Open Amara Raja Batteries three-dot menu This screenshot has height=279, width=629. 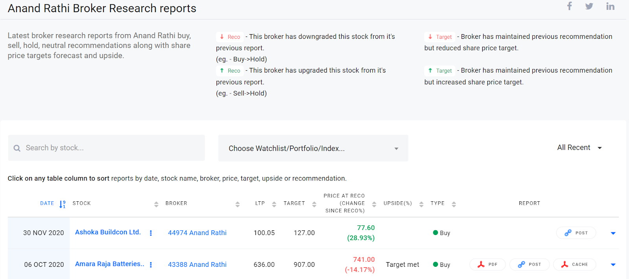(x=151, y=265)
